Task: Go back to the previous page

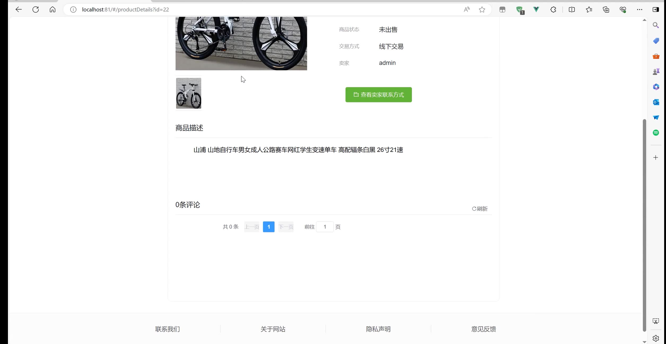Action: [x=18, y=10]
